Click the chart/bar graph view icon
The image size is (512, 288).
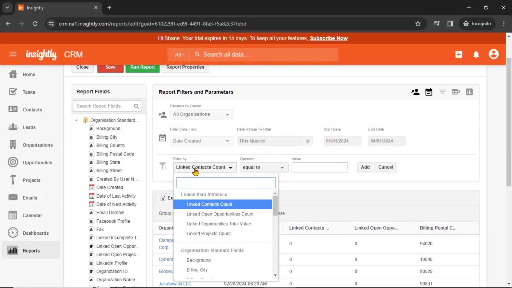(469, 92)
